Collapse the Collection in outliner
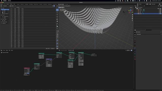Image resolution: width=162 pixels, height=91 pixels. coord(136,9)
